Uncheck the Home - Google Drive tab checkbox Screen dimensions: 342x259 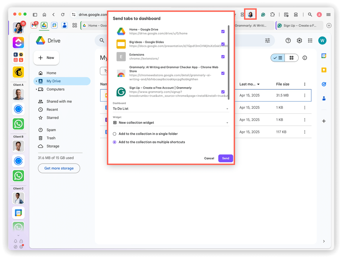click(223, 31)
